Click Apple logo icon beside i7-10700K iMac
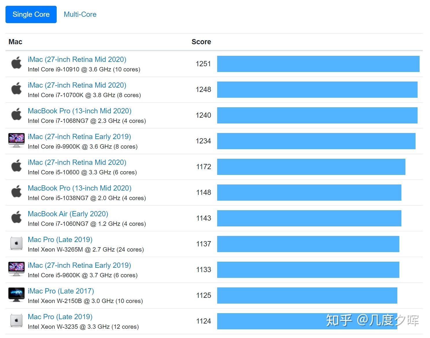Viewport: 430px width, 338px height. pyautogui.click(x=16, y=88)
